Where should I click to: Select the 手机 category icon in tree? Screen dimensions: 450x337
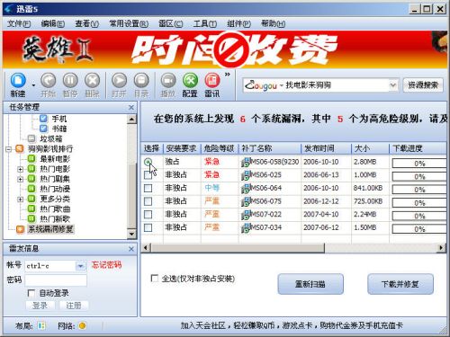point(43,119)
